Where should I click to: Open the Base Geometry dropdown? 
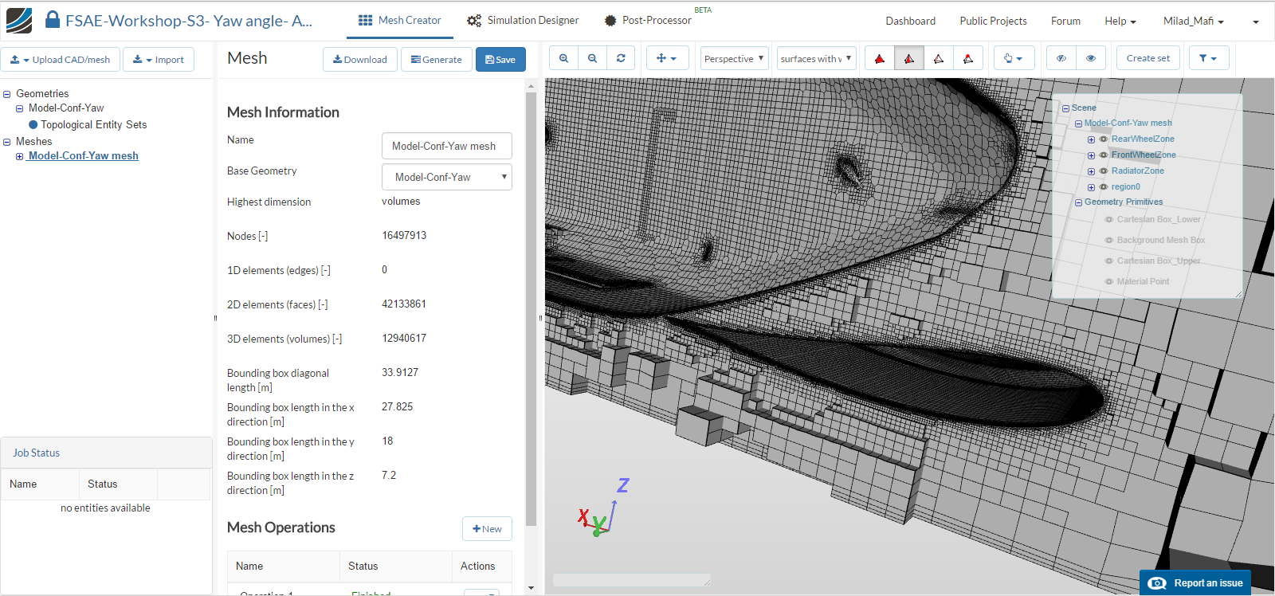(x=446, y=177)
